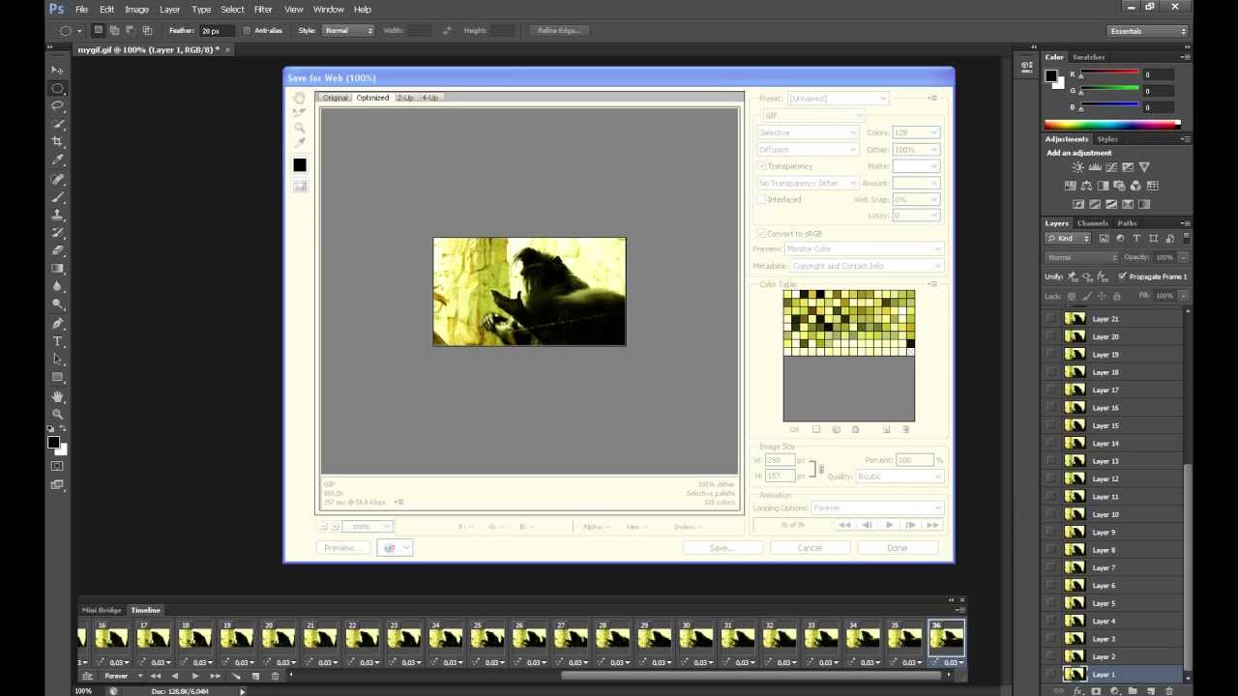Select Slice Select tool in Save for Web
The width and height of the screenshot is (1238, 696).
point(300,112)
